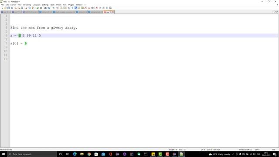The image size is (279, 157).
Task: Click the highlighted 6 in line 'a = 6 2 99 11 5'
Action: pos(20,35)
